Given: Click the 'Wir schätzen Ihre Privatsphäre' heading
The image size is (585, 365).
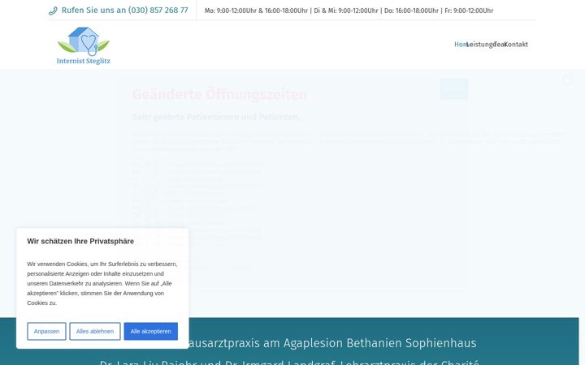Looking at the screenshot, I should [80, 242].
